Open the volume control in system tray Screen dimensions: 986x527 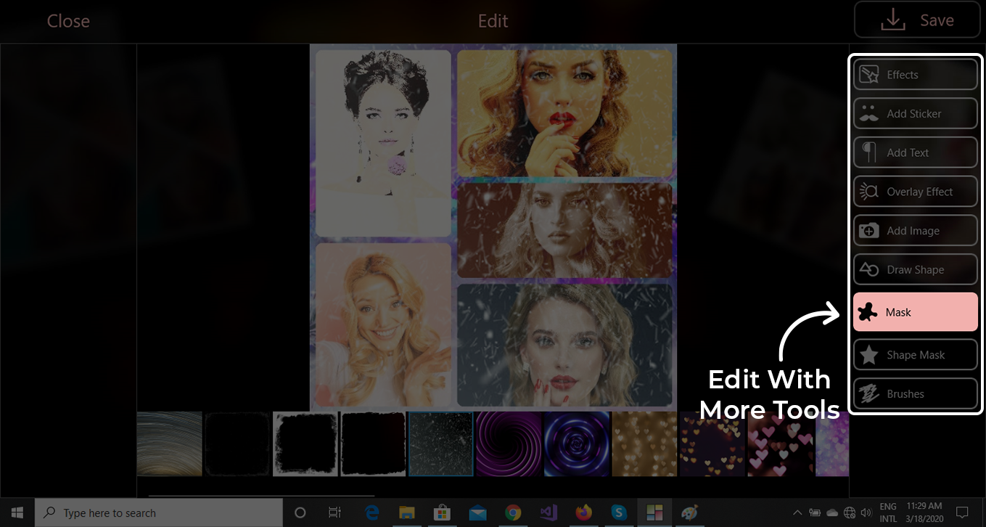[x=867, y=512]
